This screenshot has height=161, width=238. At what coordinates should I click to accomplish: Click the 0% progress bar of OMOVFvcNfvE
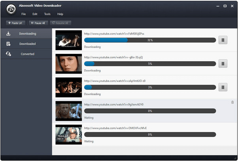[x=150, y=134]
